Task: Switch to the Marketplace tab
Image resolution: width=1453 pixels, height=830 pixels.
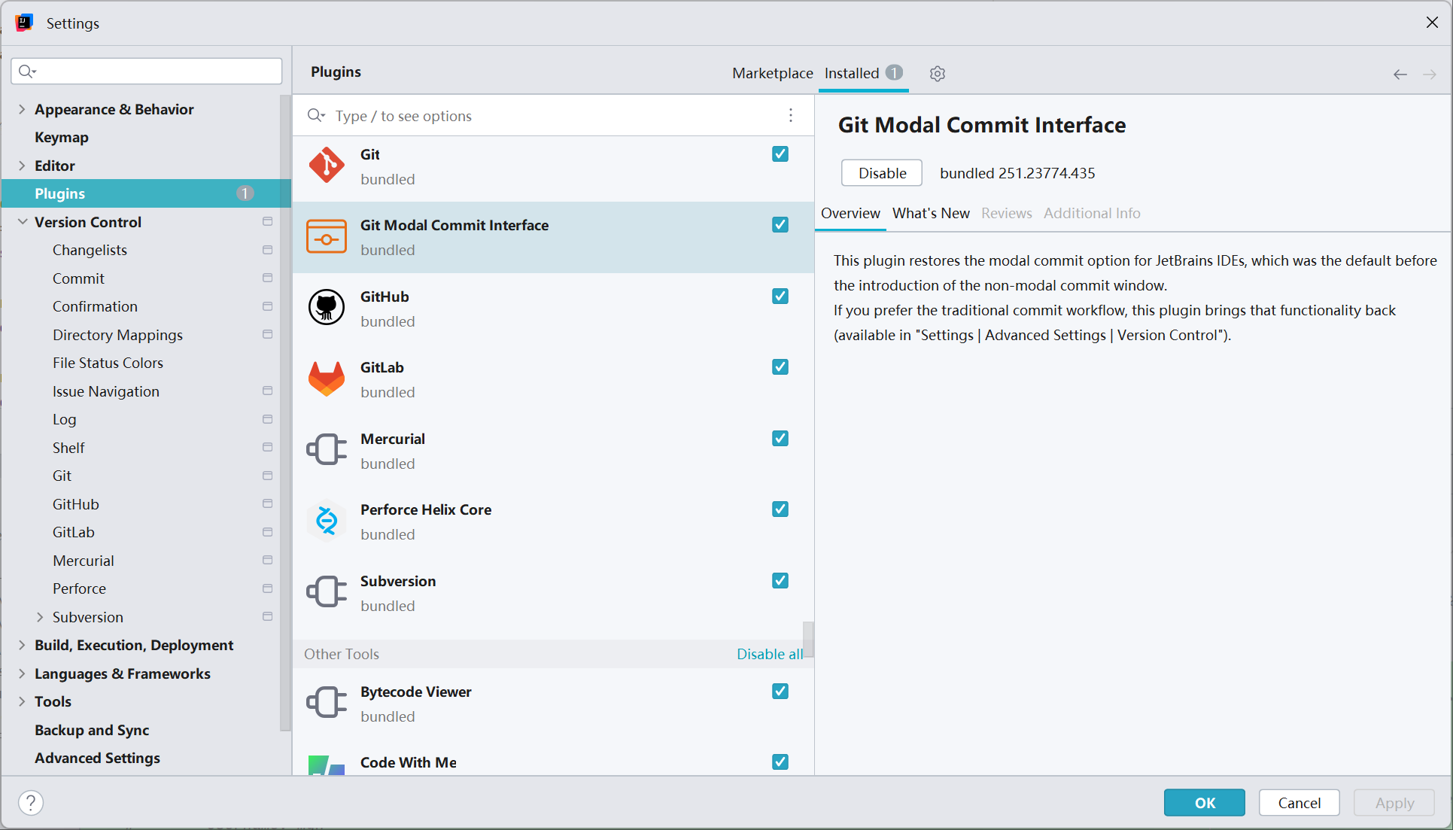Action: 772,73
